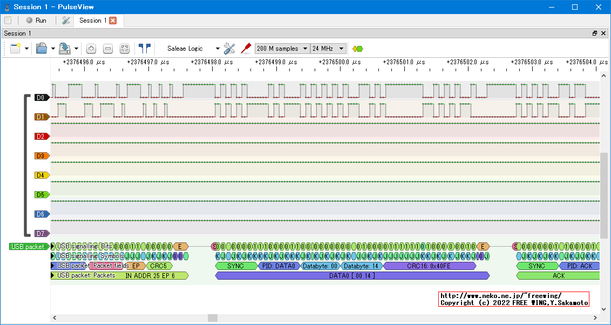Open the new session icon in toolbar
611x325 pixels.
(x=15, y=49)
